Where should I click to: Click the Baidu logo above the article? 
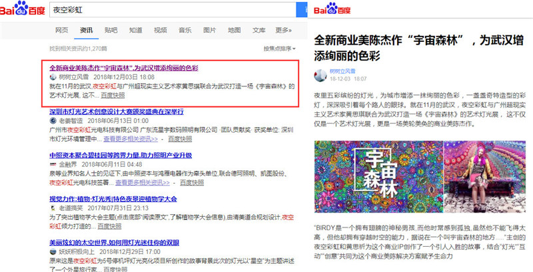click(332, 9)
